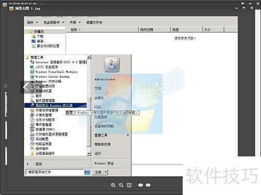Click 新建文件夹 in Explorer toolbar
This screenshot has width=261, height=195.
[94, 22]
